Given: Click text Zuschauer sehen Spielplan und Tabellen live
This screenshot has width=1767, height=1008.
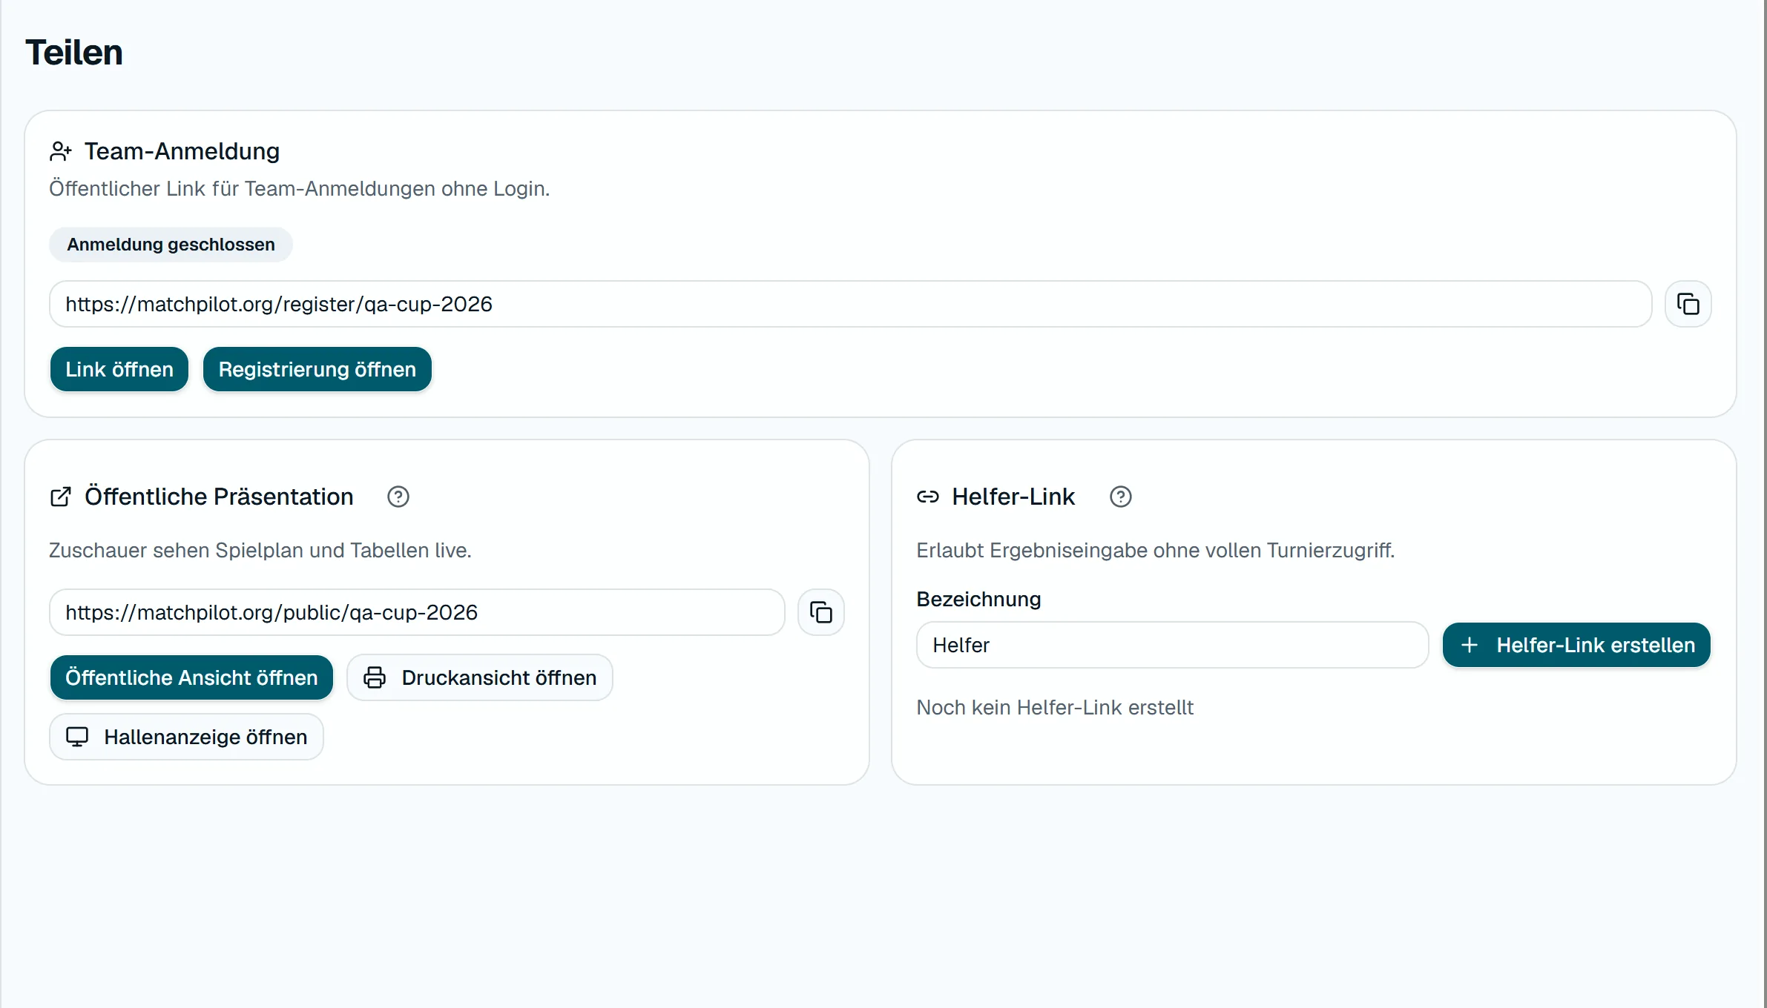Looking at the screenshot, I should 260,550.
